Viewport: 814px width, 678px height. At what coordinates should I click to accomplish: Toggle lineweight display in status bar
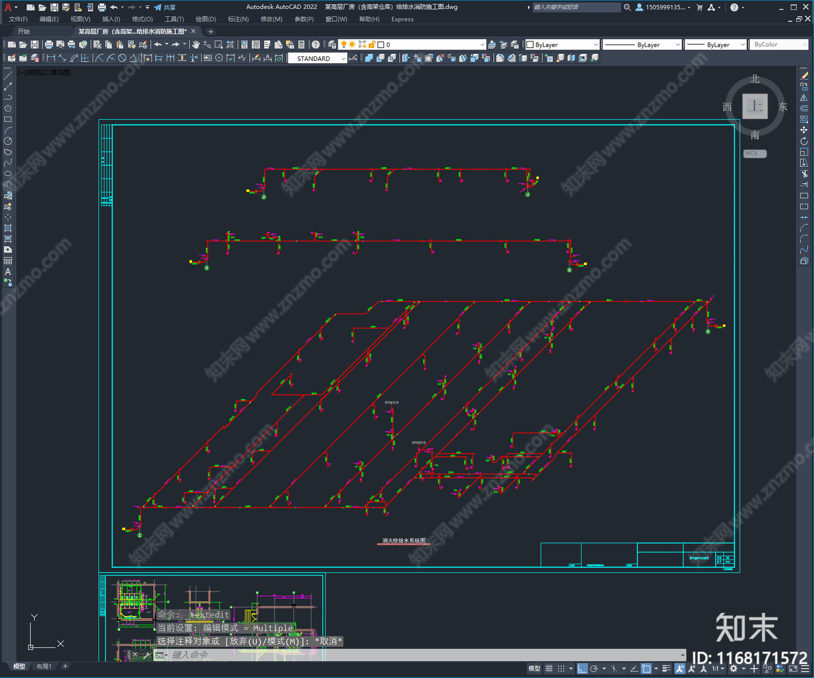(666, 668)
